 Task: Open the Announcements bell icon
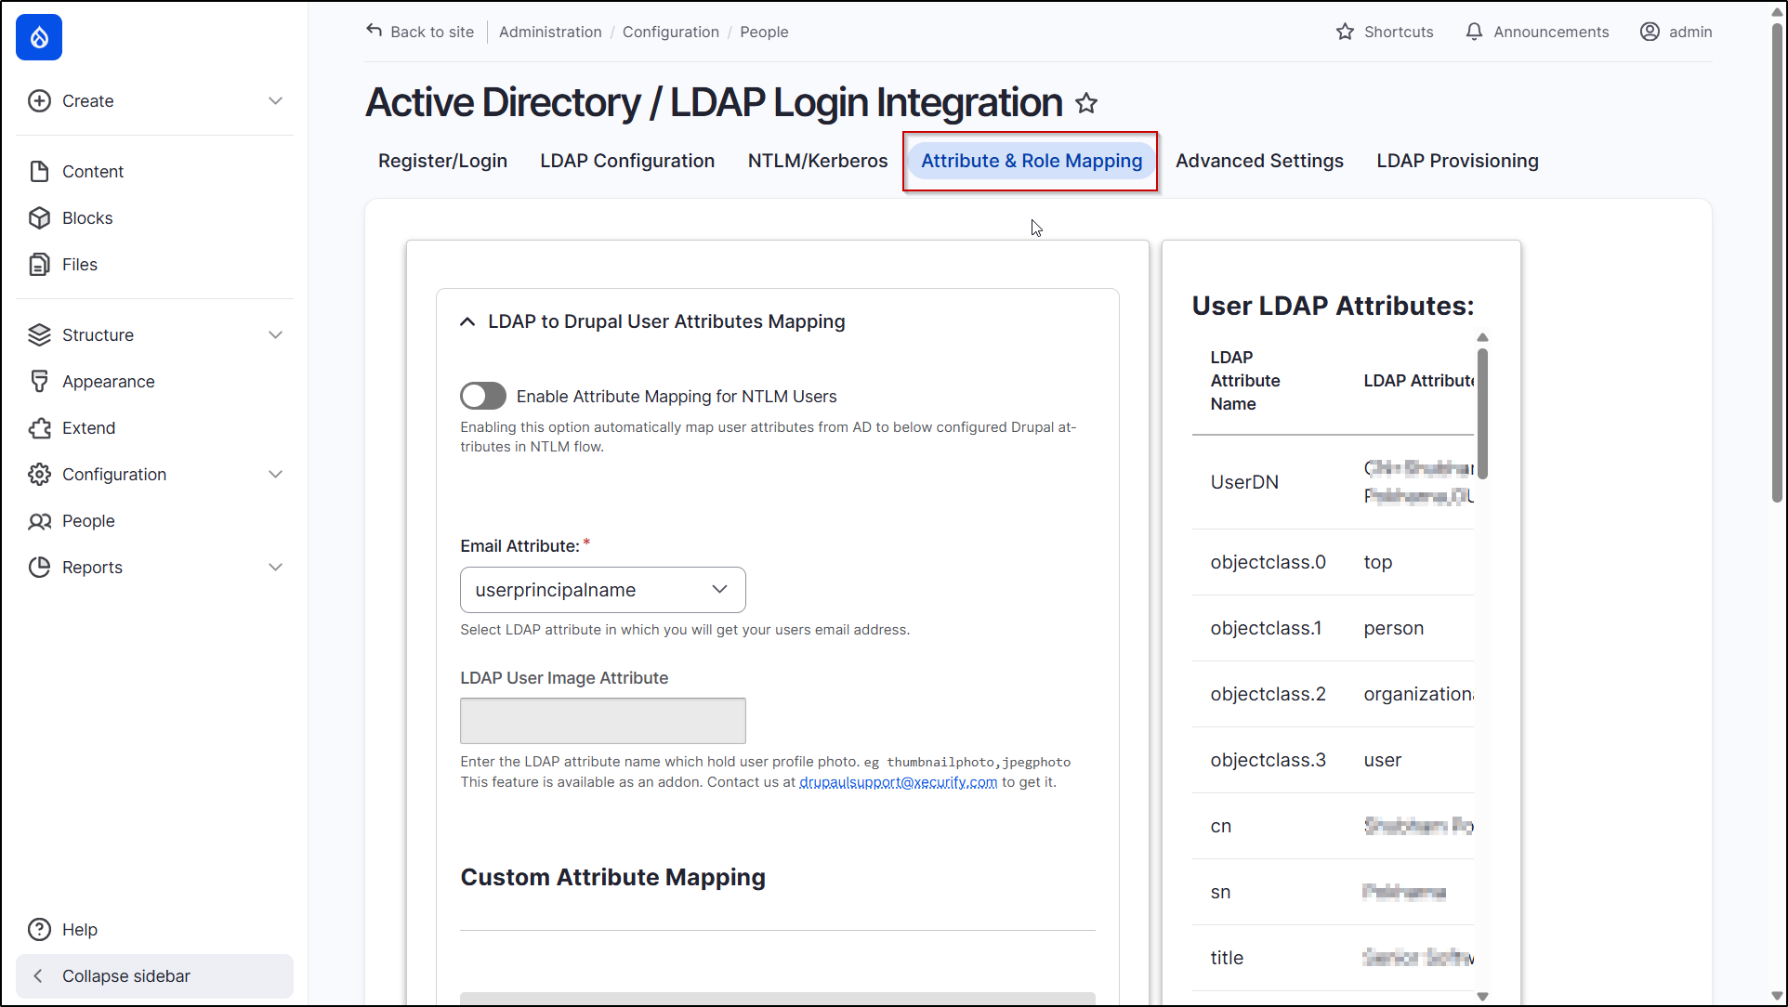(1474, 31)
